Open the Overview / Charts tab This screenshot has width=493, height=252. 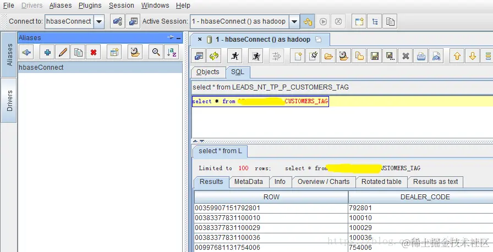(x=324, y=182)
